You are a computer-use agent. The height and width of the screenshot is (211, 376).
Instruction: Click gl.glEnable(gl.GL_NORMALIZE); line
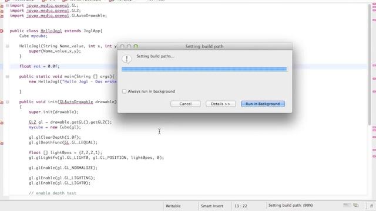[x=63, y=168]
